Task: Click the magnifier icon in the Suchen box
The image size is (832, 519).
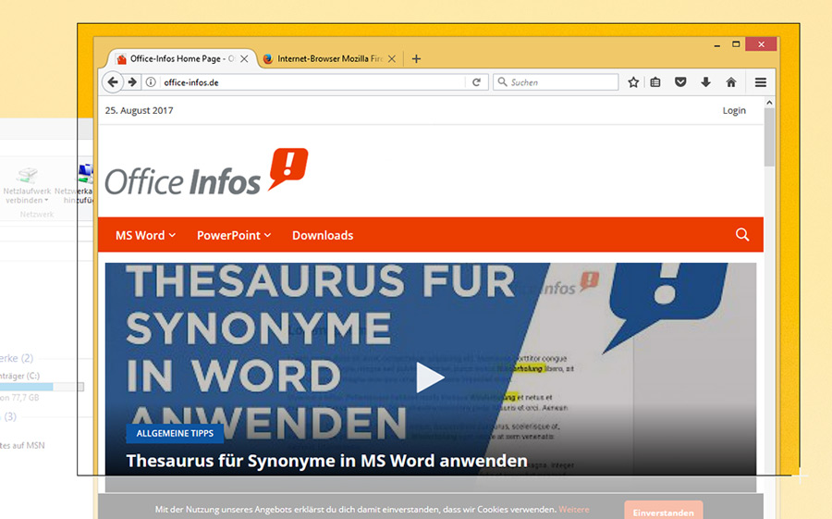Action: [502, 81]
